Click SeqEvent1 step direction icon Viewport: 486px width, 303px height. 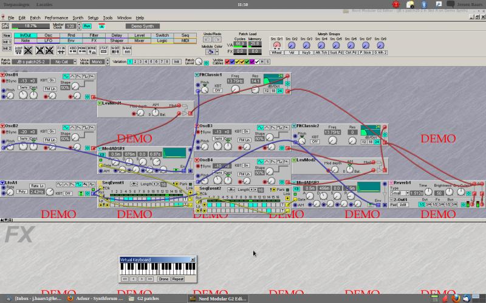pyautogui.click(x=134, y=184)
